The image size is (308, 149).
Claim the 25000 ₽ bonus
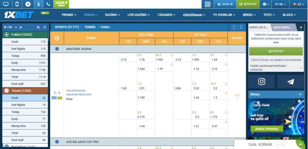point(61,4)
